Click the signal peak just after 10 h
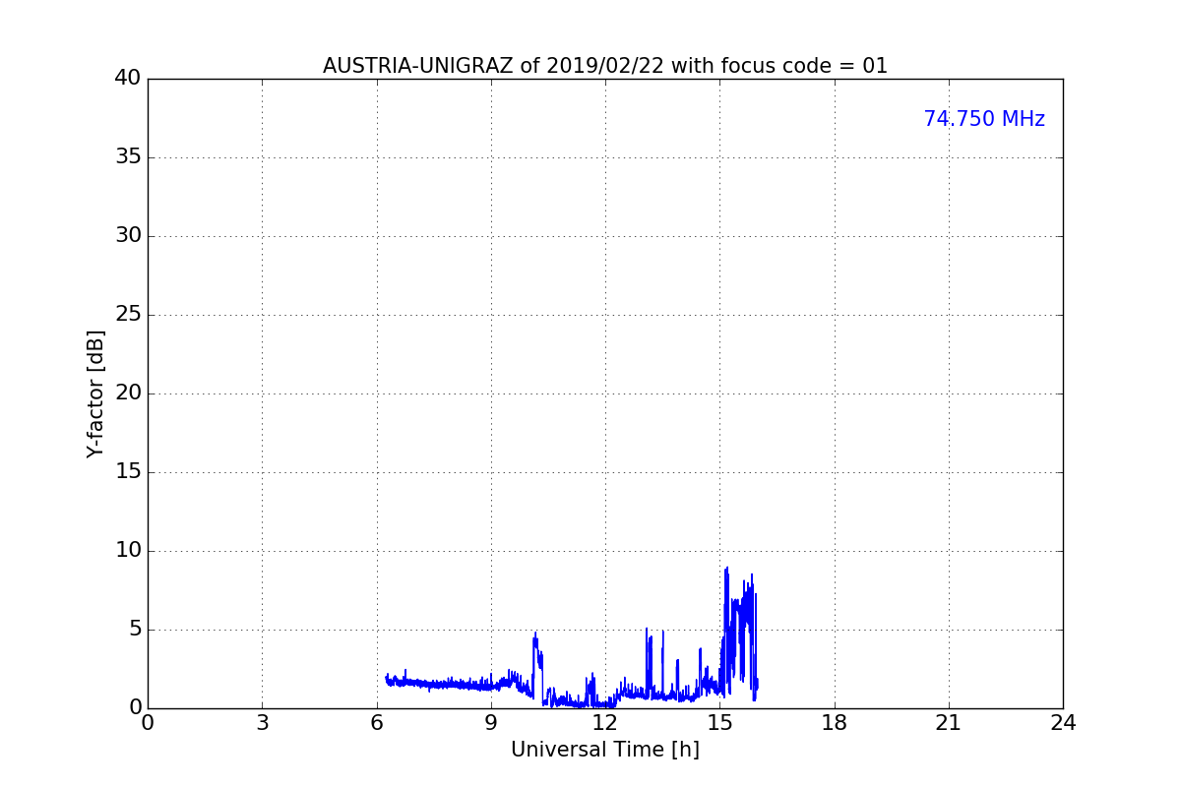 (535, 634)
